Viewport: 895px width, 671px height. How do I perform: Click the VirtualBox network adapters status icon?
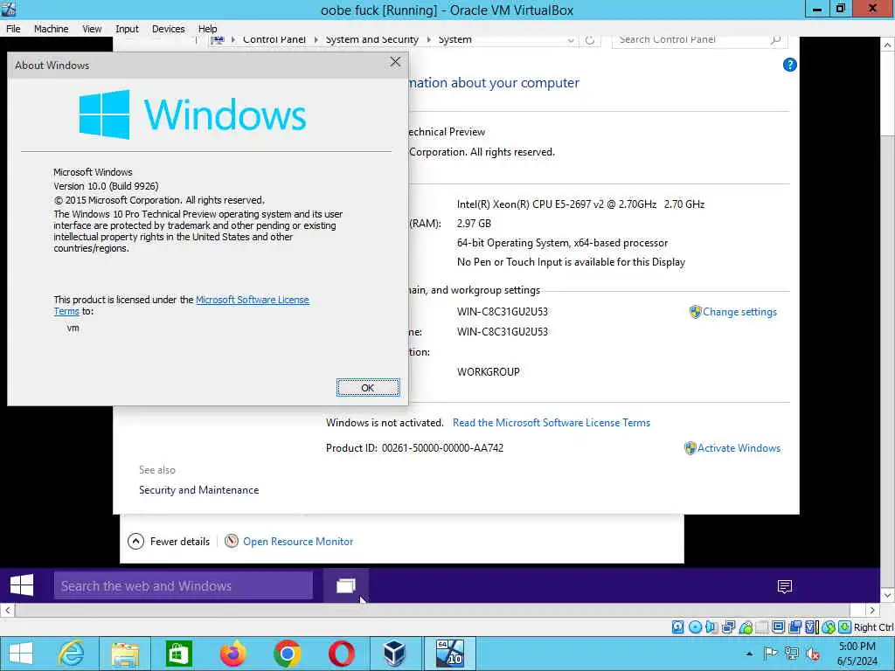[728, 627]
